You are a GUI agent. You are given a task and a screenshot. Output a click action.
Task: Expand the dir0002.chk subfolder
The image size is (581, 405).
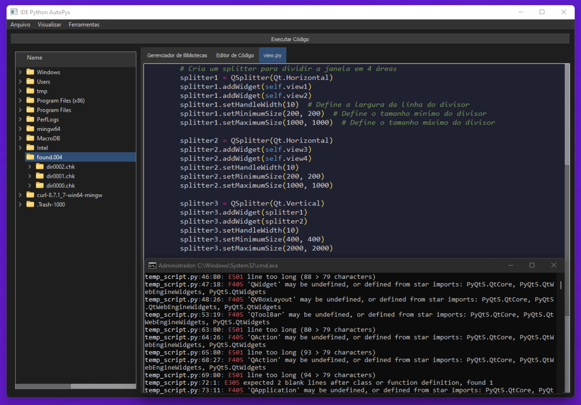pos(30,167)
